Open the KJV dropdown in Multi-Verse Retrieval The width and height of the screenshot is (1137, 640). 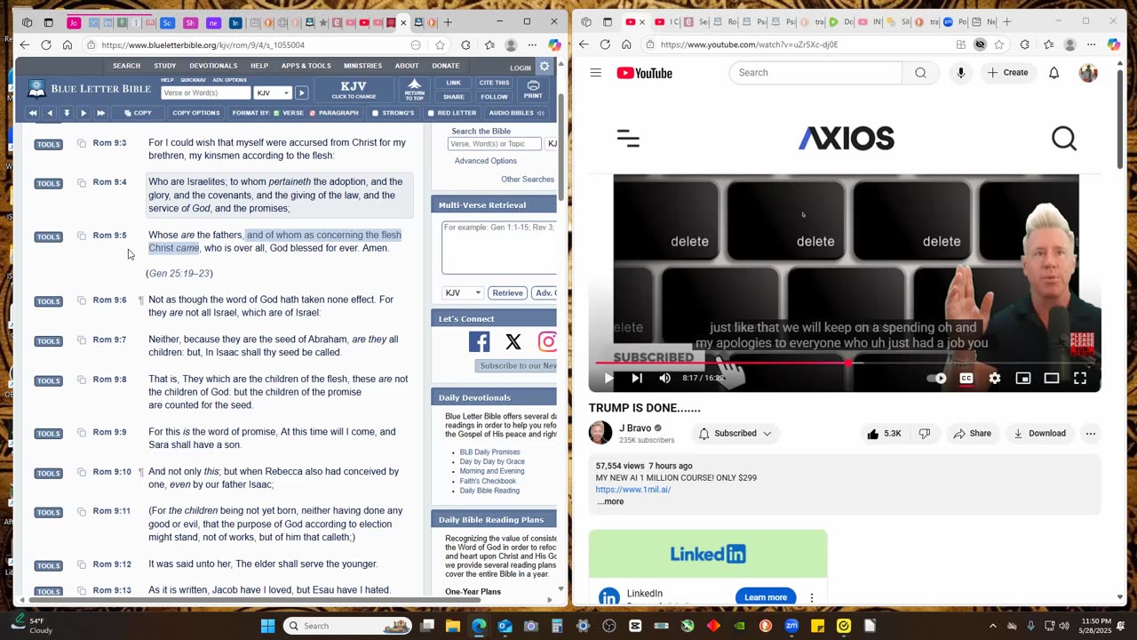463,292
